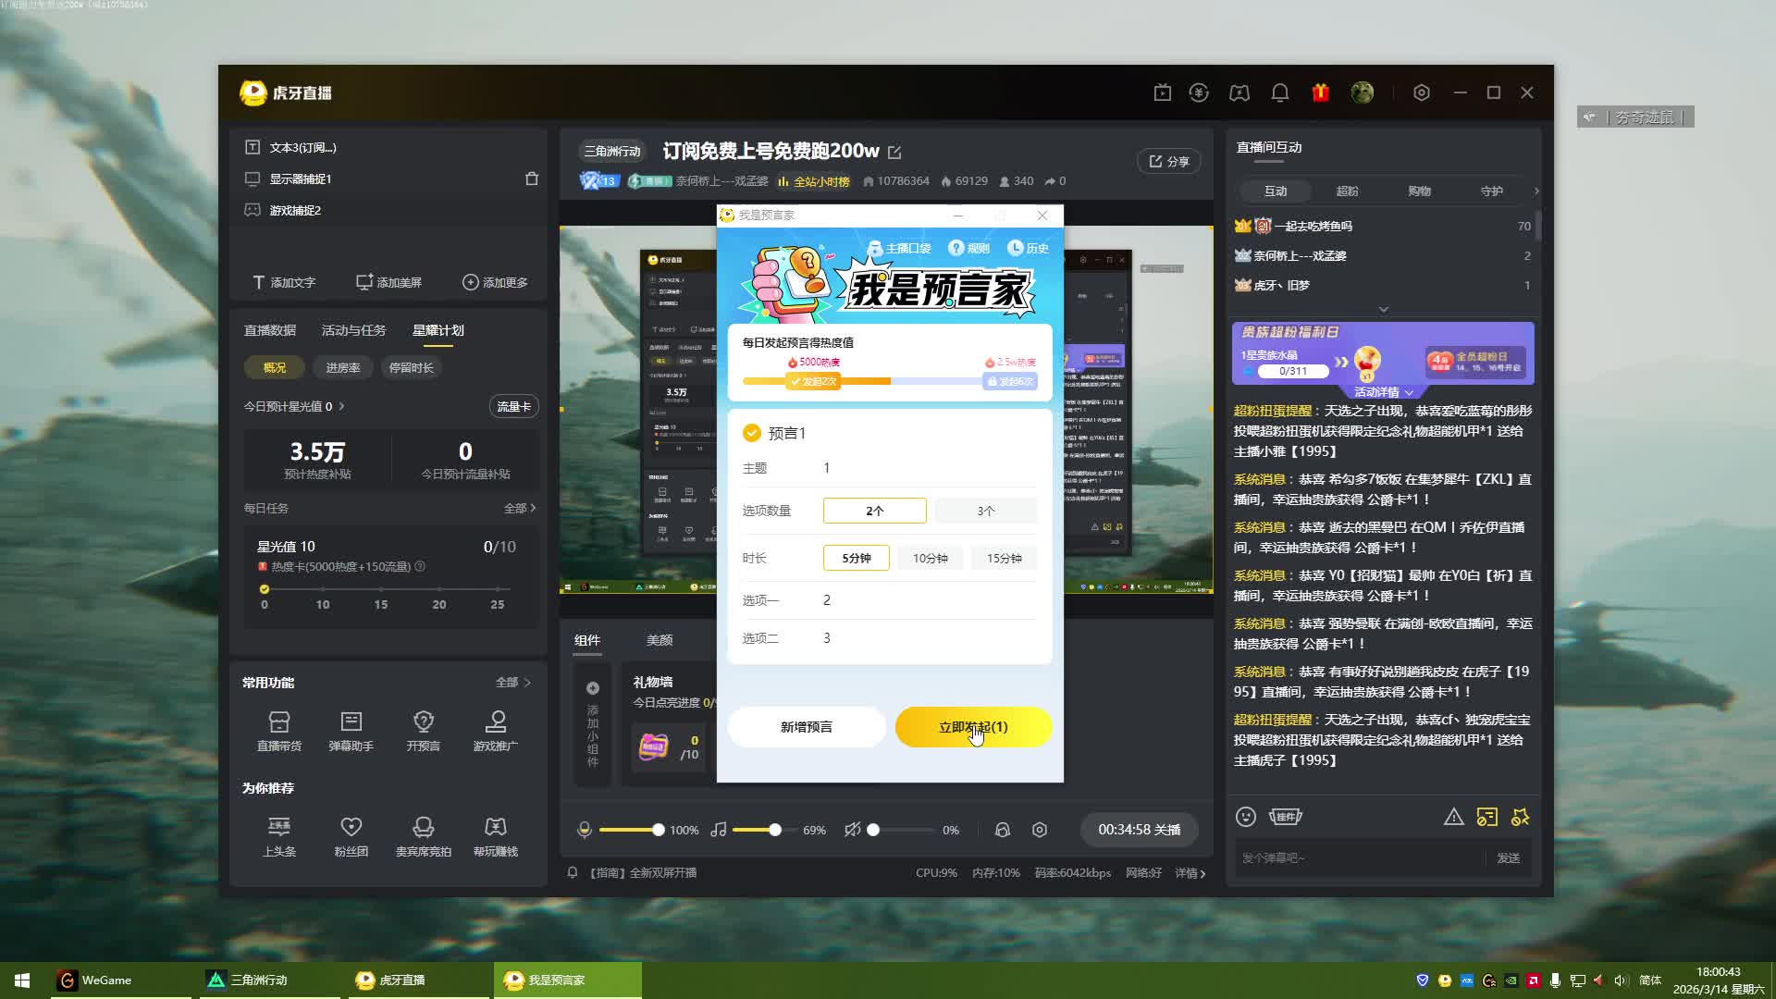Open 弹幕助手 danmaku assistant icon
This screenshot has width=1776, height=999.
pyautogui.click(x=351, y=722)
